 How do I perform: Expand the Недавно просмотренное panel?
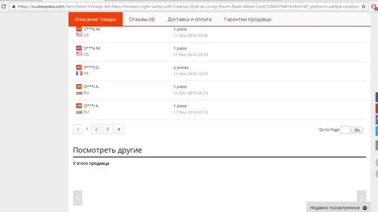click(x=338, y=208)
